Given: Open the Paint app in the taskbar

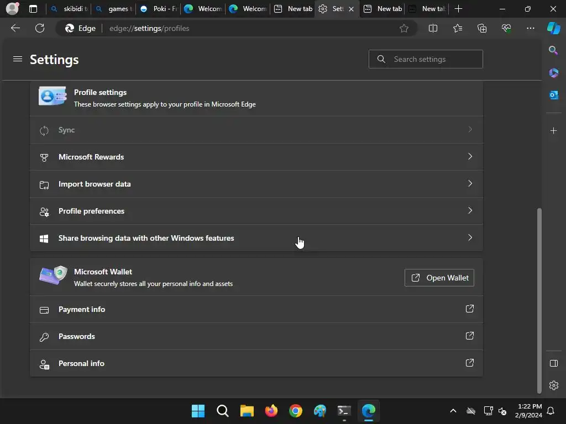Looking at the screenshot, I should tap(320, 411).
